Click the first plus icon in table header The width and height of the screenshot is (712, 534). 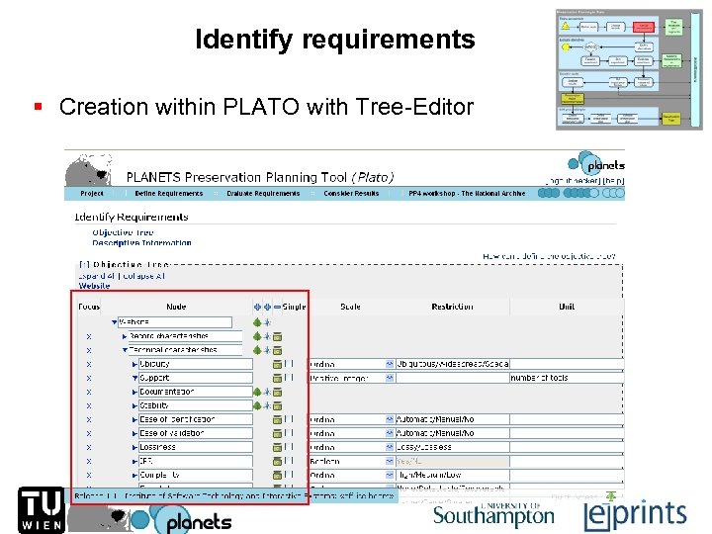[x=257, y=308]
